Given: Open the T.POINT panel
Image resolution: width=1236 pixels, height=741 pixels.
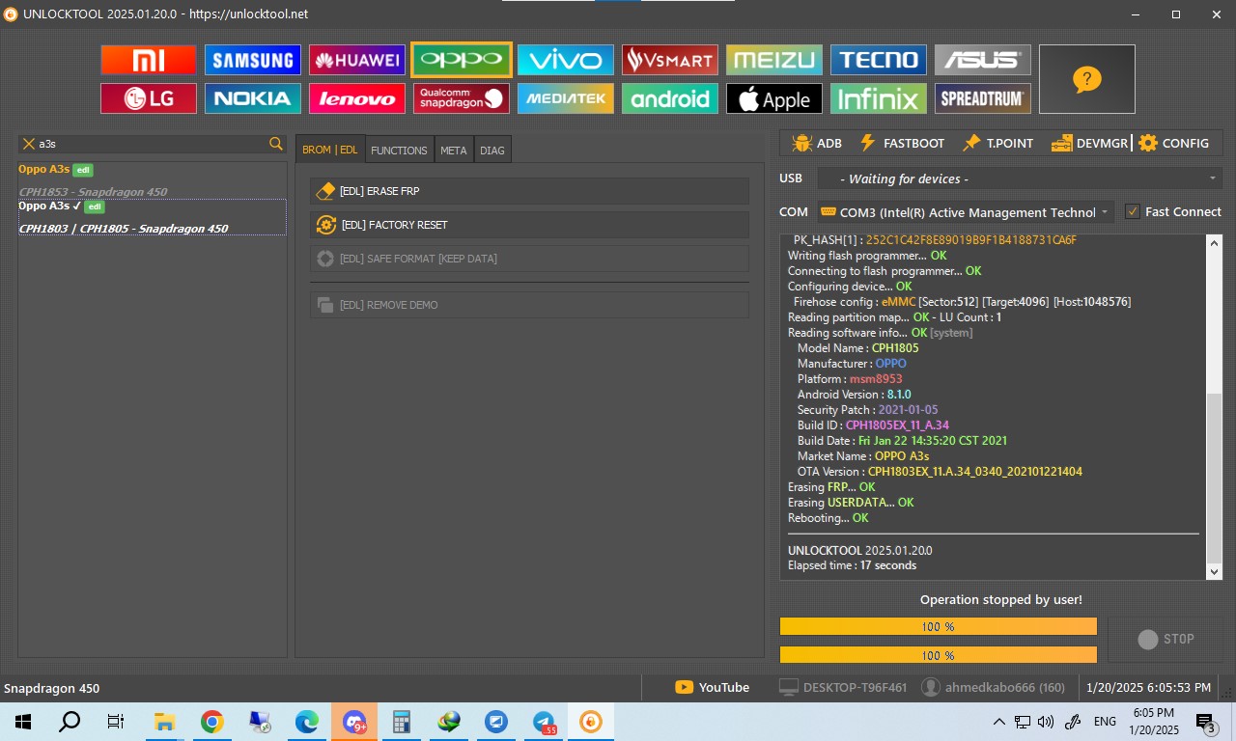Looking at the screenshot, I should click(997, 143).
